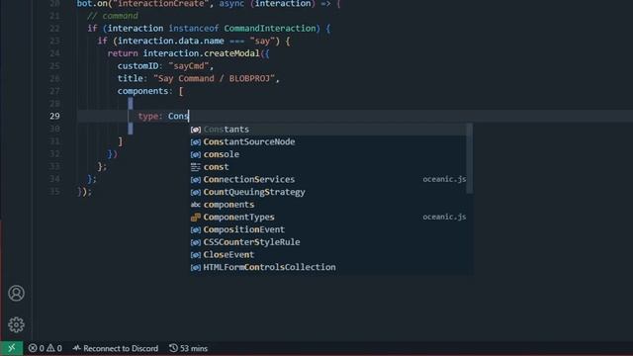Image resolution: width=633 pixels, height=356 pixels.
Task: Place cursor after 'type: Cons' on line 29
Action: click(189, 117)
